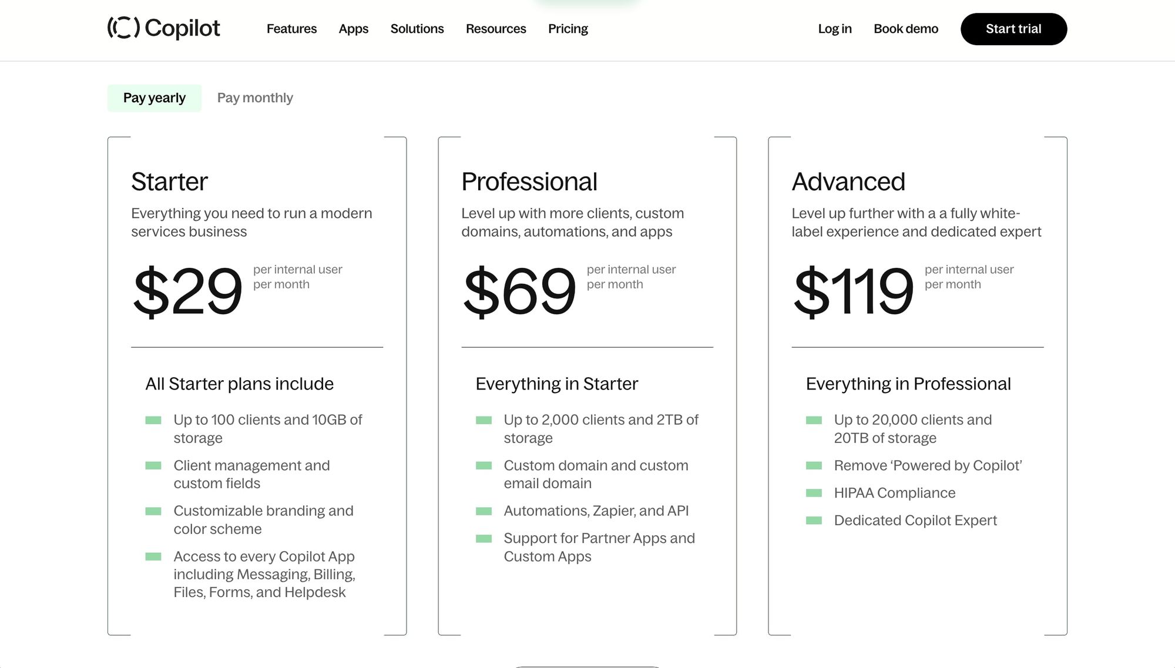Viewport: 1175px width, 668px height.
Task: Click the Copilot logo icon
Action: (x=123, y=28)
